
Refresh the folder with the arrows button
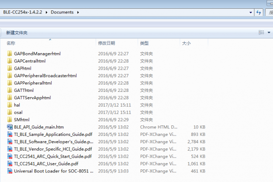pyautogui.click(x=259, y=12)
